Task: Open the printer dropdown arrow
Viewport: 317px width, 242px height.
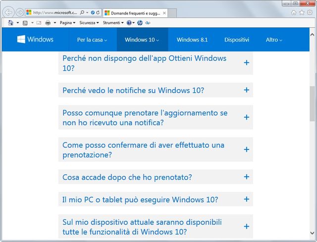Action: [x=55, y=23]
